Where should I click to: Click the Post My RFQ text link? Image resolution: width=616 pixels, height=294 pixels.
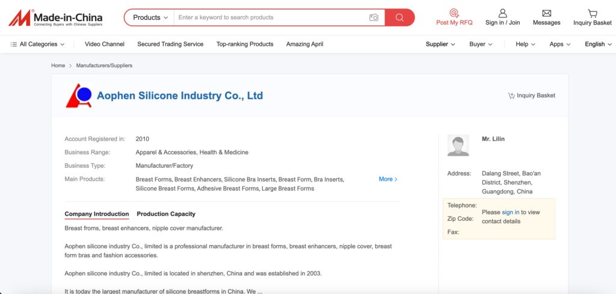click(x=454, y=23)
